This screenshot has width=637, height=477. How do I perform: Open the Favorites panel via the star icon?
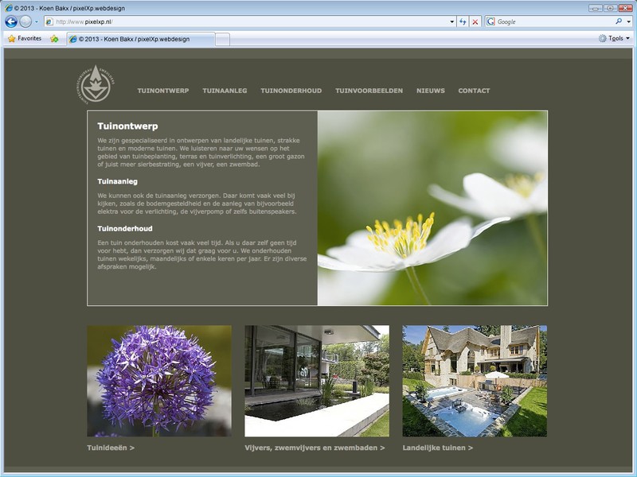click(11, 38)
